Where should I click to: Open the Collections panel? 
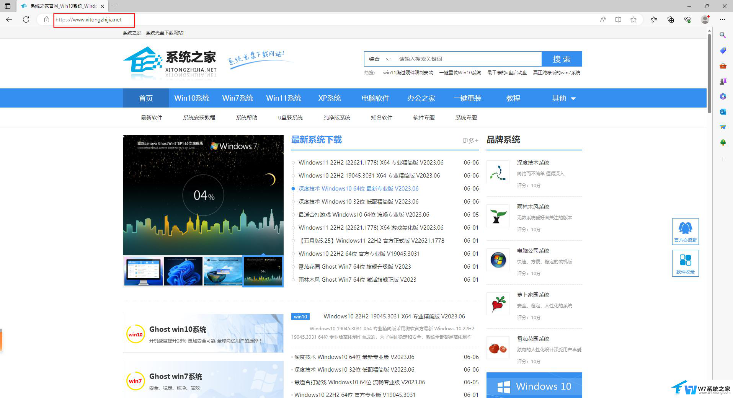pos(671,20)
